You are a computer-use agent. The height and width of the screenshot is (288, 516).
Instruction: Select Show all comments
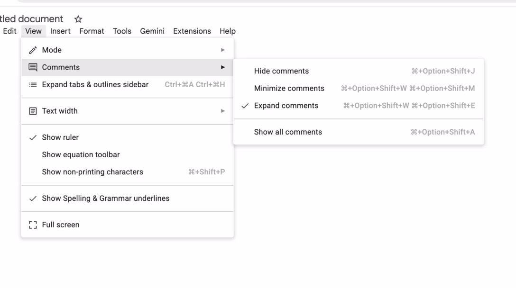[359, 132]
